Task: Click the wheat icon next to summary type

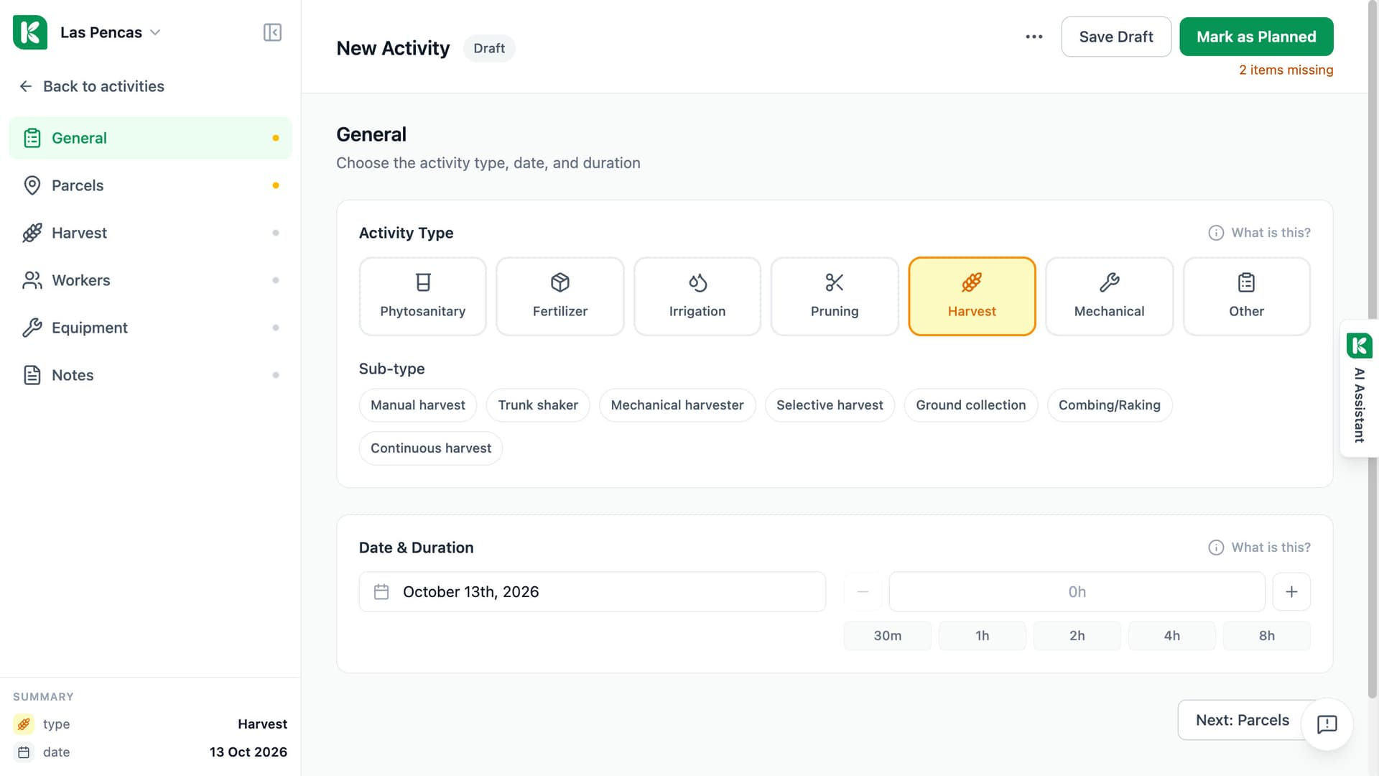Action: point(24,724)
